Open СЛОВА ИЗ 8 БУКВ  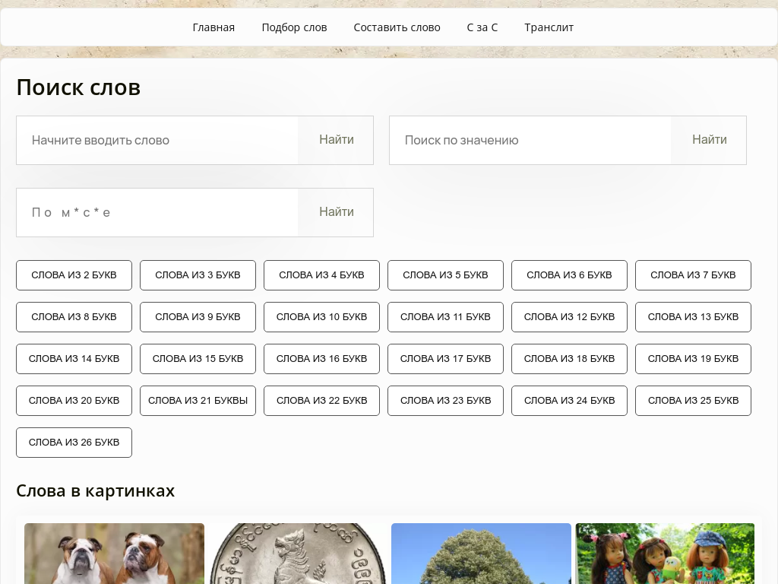(x=74, y=317)
